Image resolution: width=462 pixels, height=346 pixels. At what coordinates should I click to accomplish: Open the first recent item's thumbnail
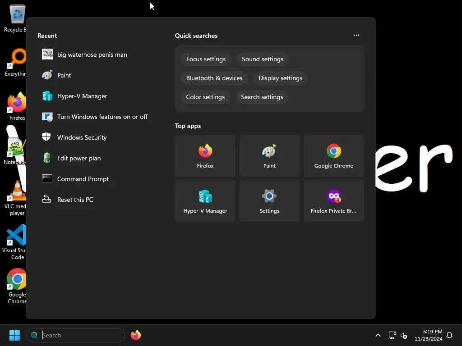(x=47, y=55)
